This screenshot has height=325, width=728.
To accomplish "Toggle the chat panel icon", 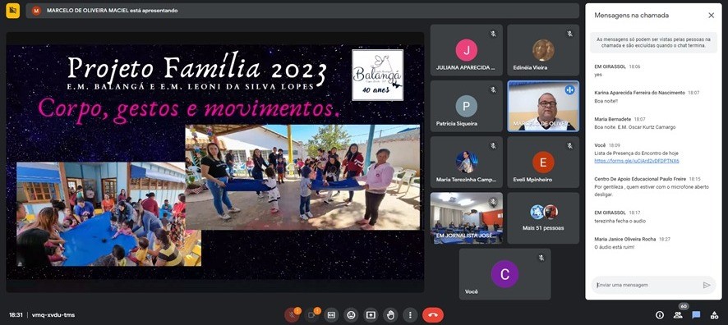I will (696, 315).
